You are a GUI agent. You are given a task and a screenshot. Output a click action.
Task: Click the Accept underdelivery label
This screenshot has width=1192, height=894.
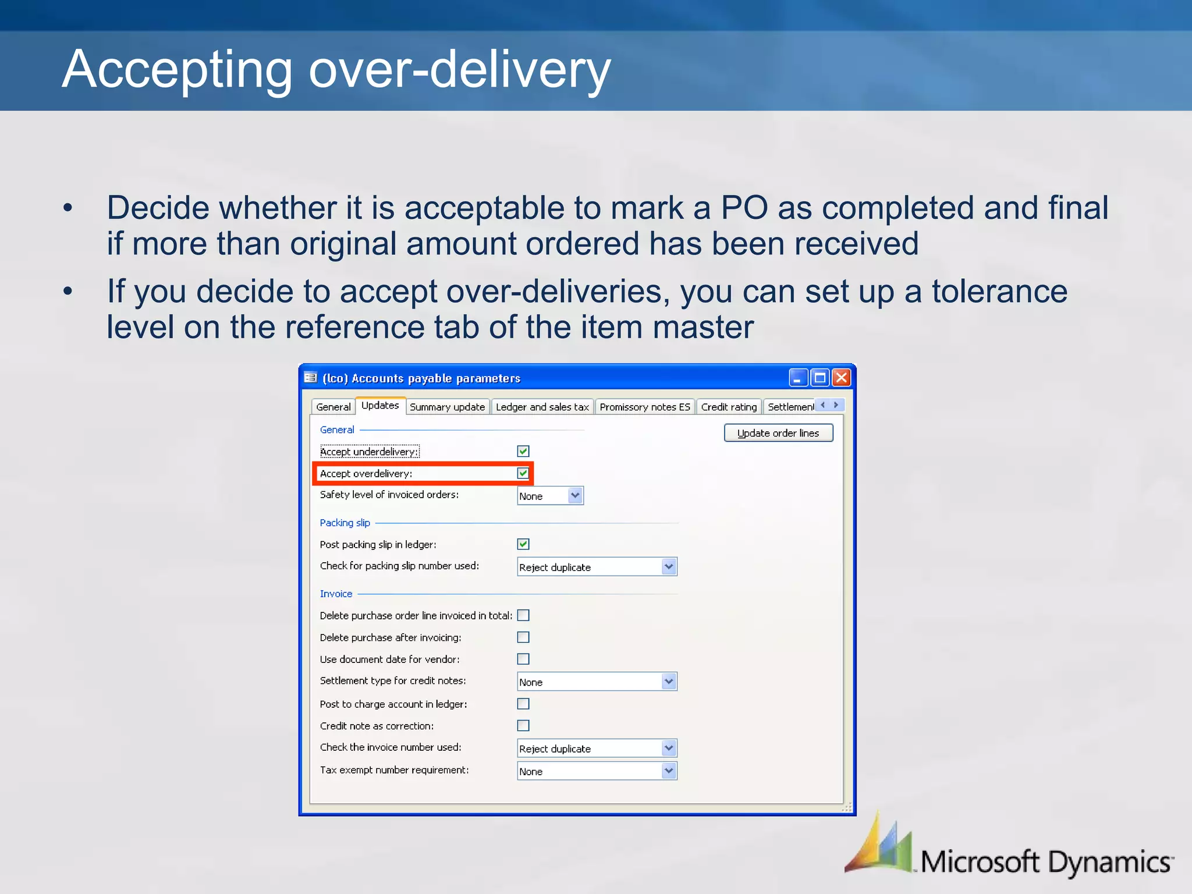[x=369, y=452]
